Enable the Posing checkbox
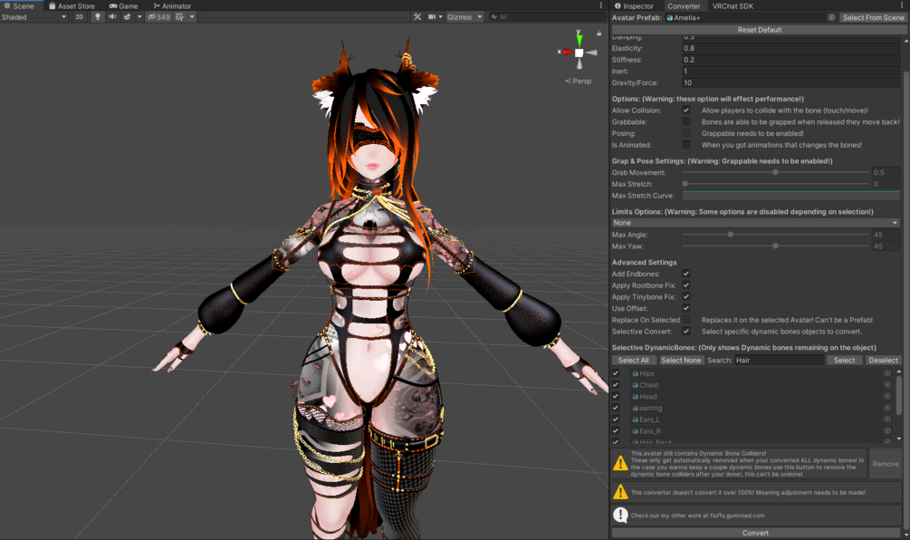Screen dimensions: 910x540 pos(686,133)
